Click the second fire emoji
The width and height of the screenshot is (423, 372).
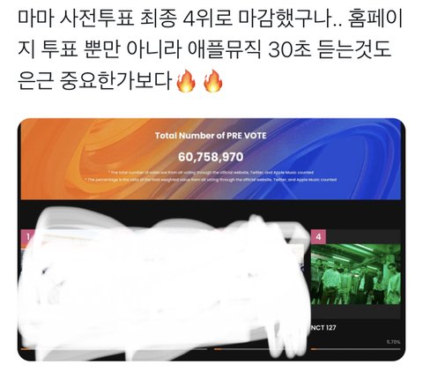pos(213,81)
